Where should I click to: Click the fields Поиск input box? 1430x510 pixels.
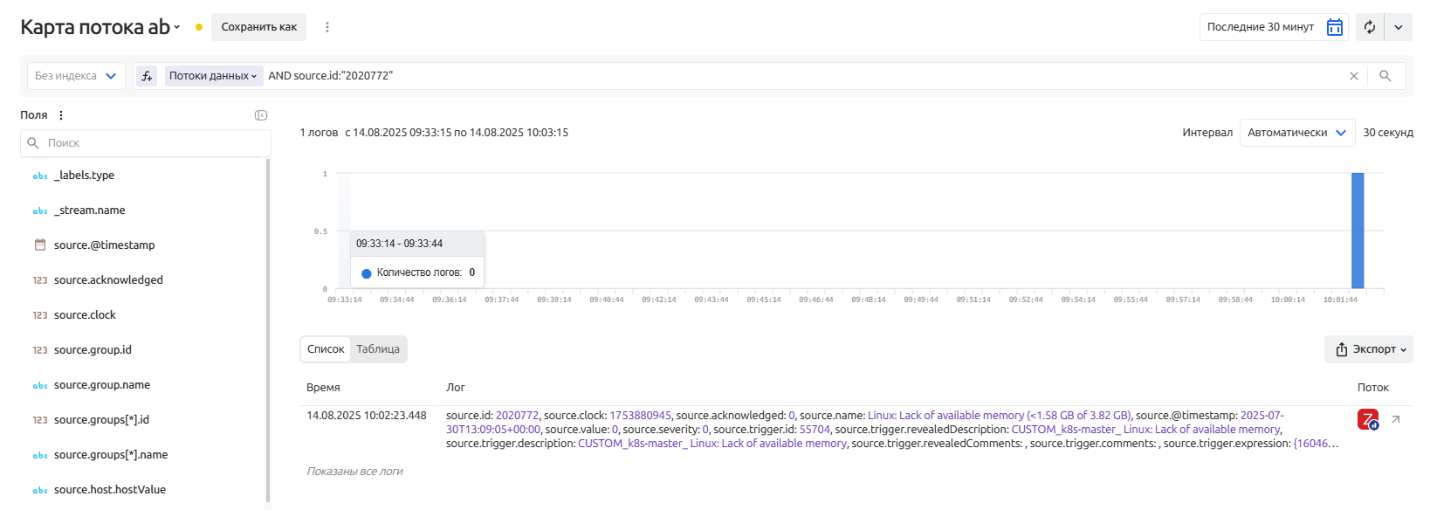click(x=146, y=143)
